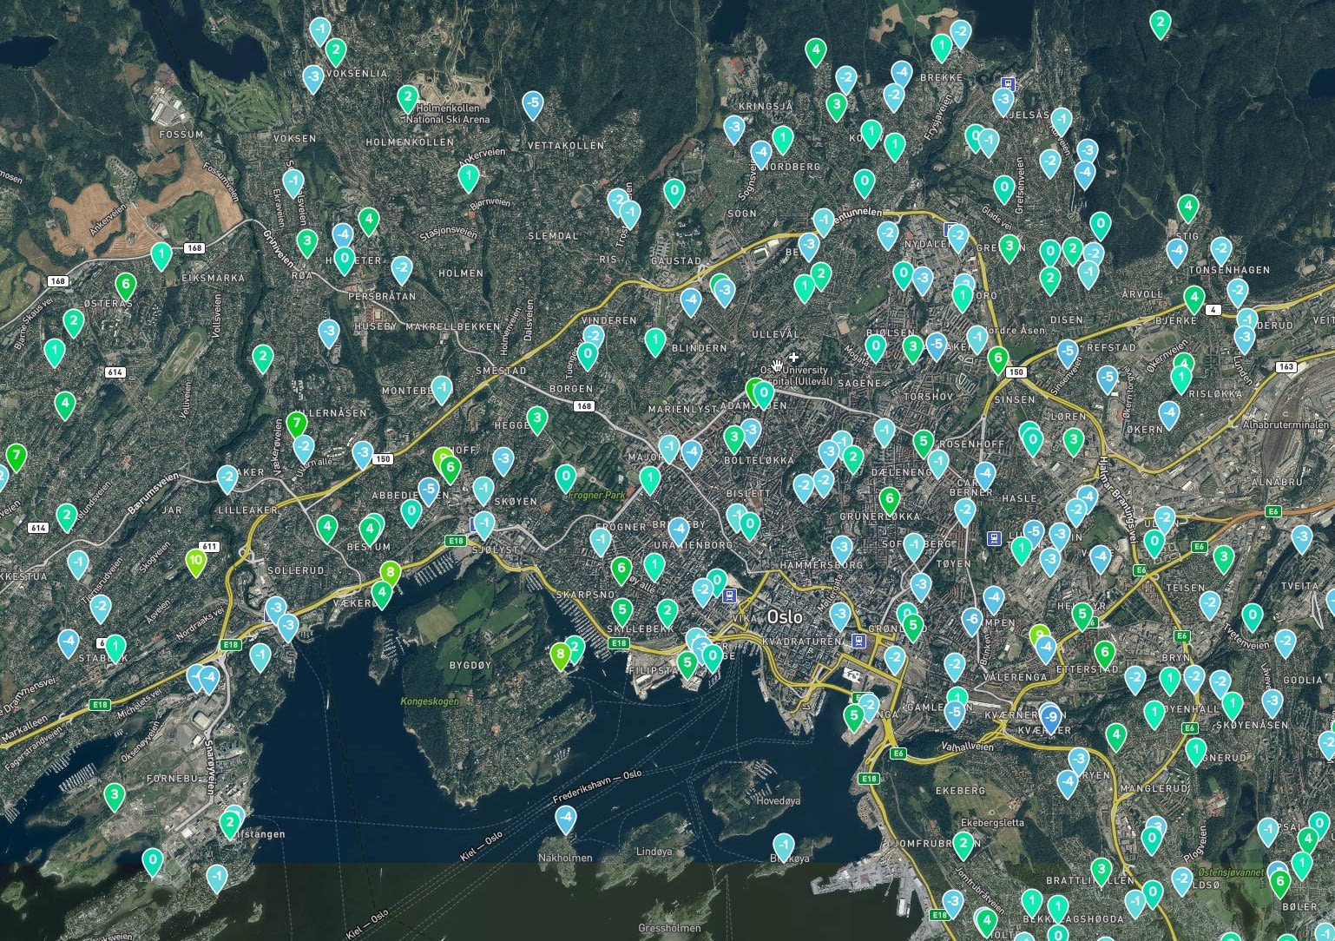Image resolution: width=1335 pixels, height=941 pixels.
Task: Click the train station icon beside Kvadraturen
Action: (858, 641)
